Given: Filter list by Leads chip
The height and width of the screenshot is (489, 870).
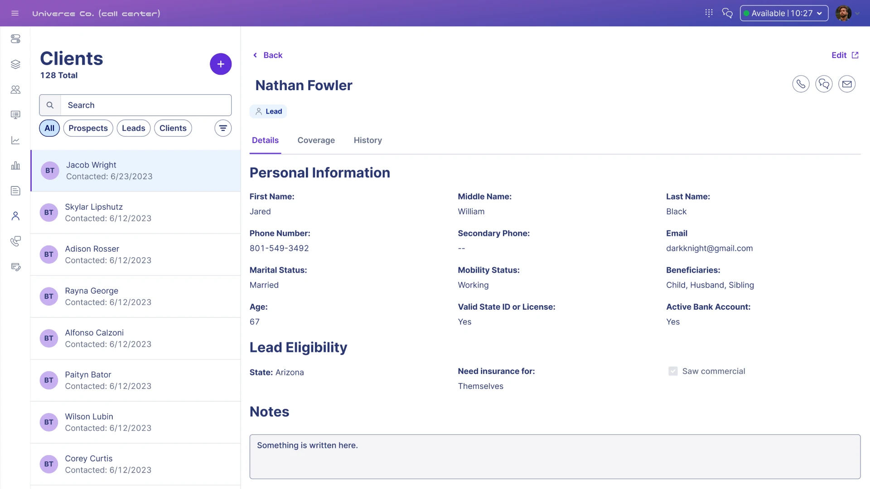Looking at the screenshot, I should point(133,128).
